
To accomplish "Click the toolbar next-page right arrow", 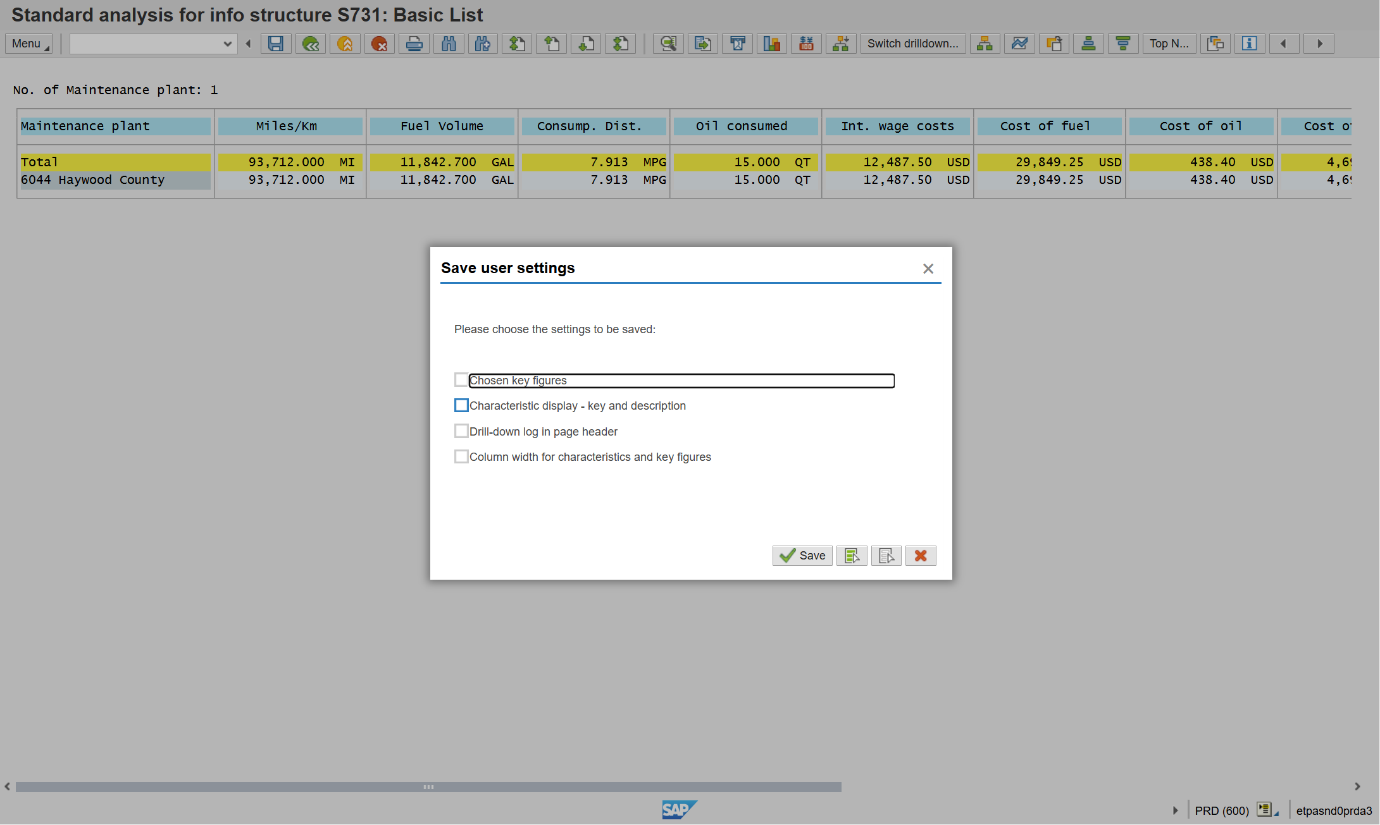I will pos(1319,44).
